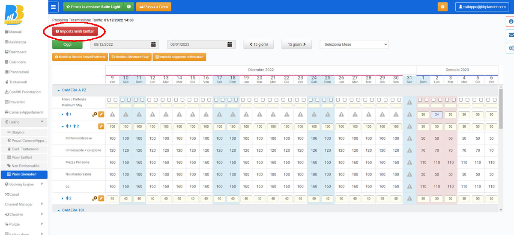Open the info panel on right edge

pyautogui.click(x=510, y=21)
